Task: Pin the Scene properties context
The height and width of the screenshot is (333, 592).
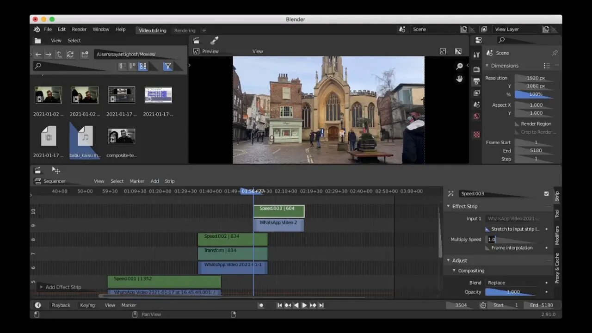Action: click(555, 53)
